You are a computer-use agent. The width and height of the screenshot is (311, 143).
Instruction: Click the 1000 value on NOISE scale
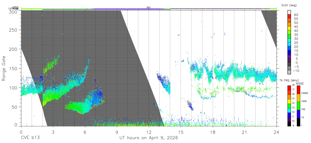304,101
